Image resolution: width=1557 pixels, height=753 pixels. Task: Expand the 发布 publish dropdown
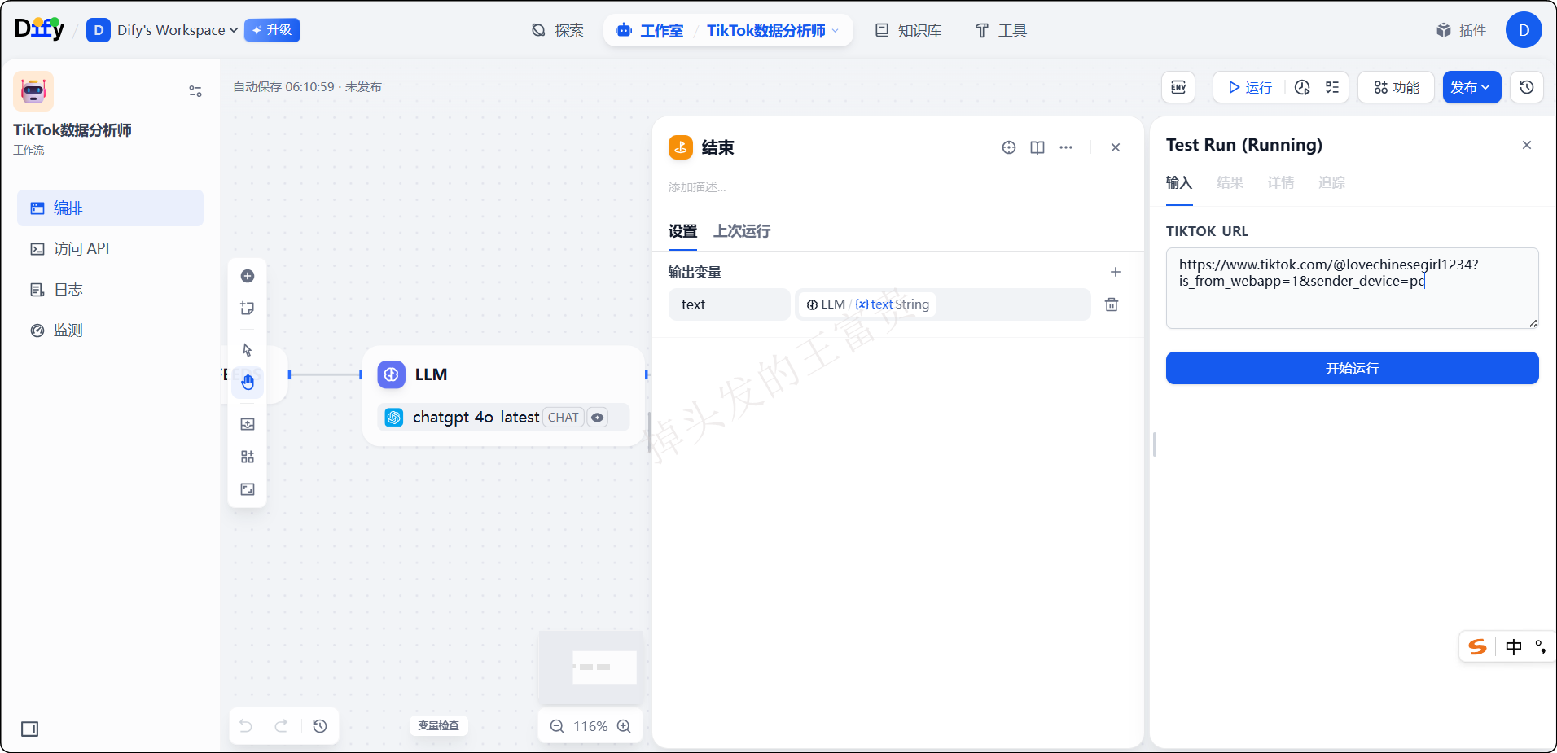pos(1471,87)
